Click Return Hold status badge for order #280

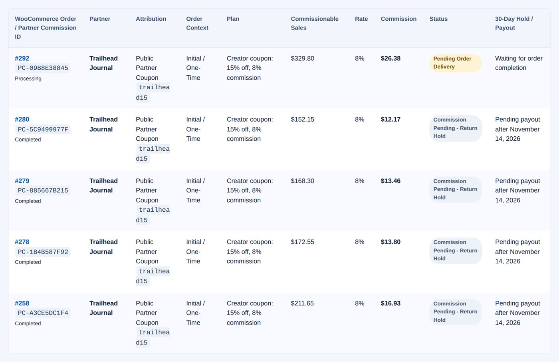[x=456, y=128]
